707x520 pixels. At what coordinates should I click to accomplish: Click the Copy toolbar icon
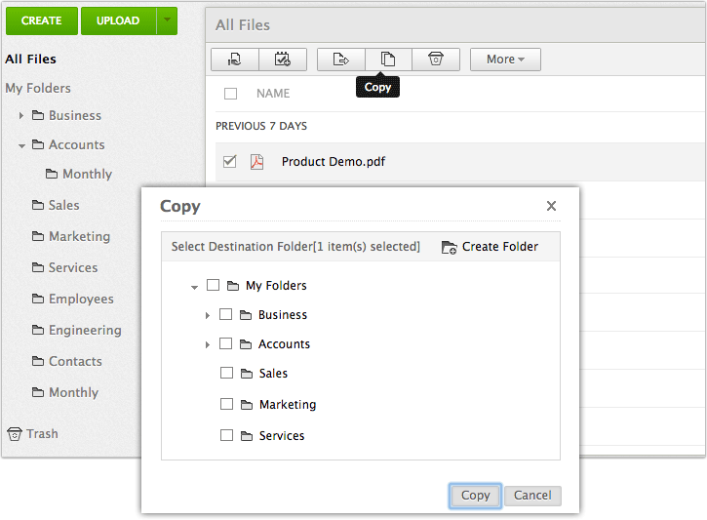(388, 60)
